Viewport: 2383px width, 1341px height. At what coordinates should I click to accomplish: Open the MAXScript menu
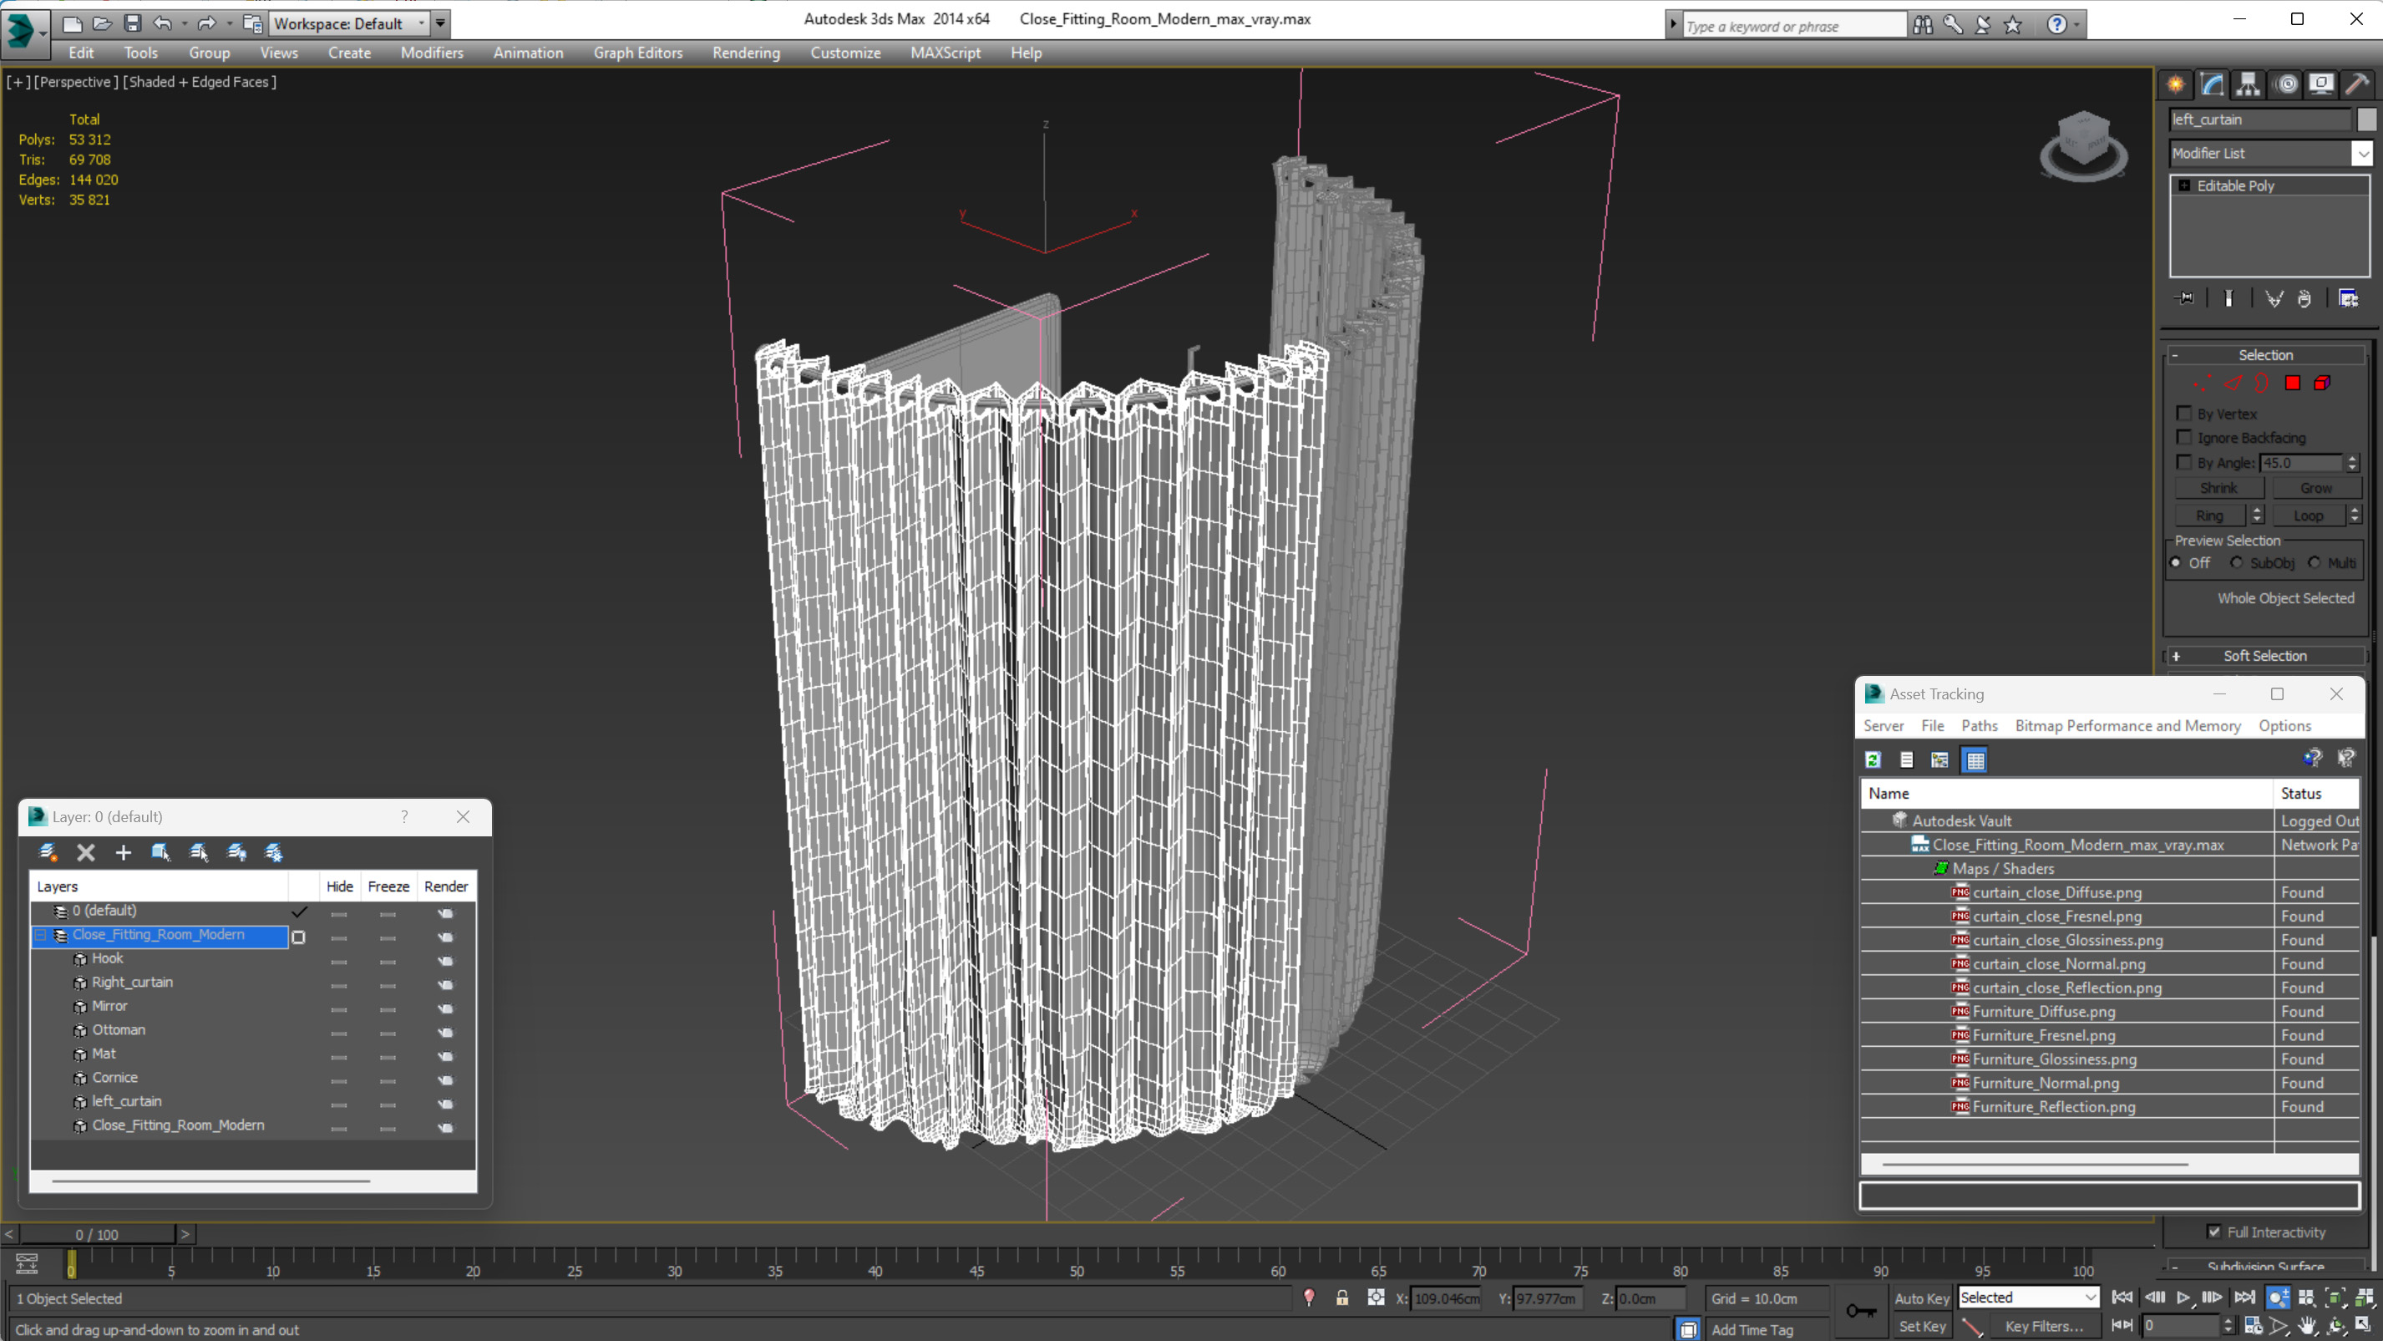tap(945, 53)
